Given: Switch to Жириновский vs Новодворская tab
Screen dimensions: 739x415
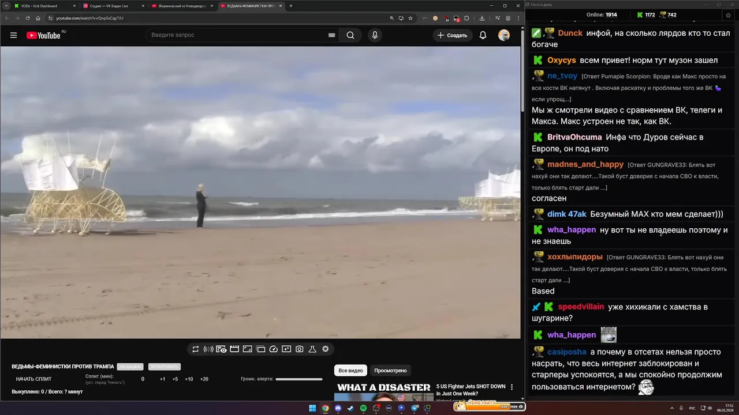Looking at the screenshot, I should pyautogui.click(x=182, y=6).
